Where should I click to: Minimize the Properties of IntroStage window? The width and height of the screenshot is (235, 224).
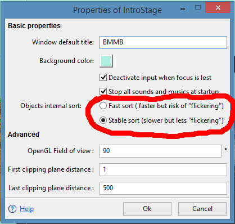(x=183, y=9)
